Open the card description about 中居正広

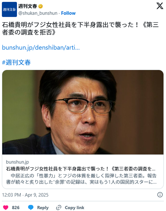point(81,179)
